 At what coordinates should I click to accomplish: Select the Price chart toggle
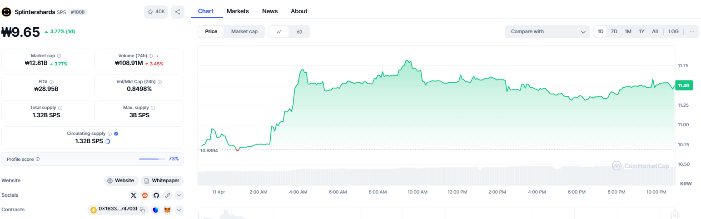click(211, 32)
